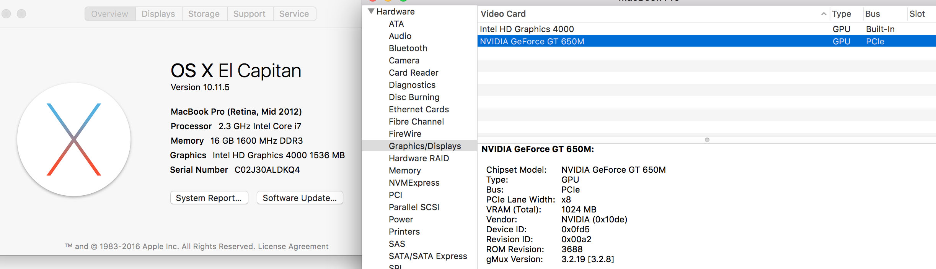The width and height of the screenshot is (936, 269).
Task: Select Ethernet Cards in sidebar
Action: click(x=419, y=109)
